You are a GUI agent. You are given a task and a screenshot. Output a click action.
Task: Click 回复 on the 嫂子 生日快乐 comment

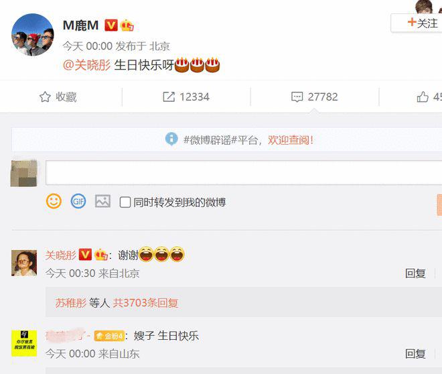click(x=415, y=354)
